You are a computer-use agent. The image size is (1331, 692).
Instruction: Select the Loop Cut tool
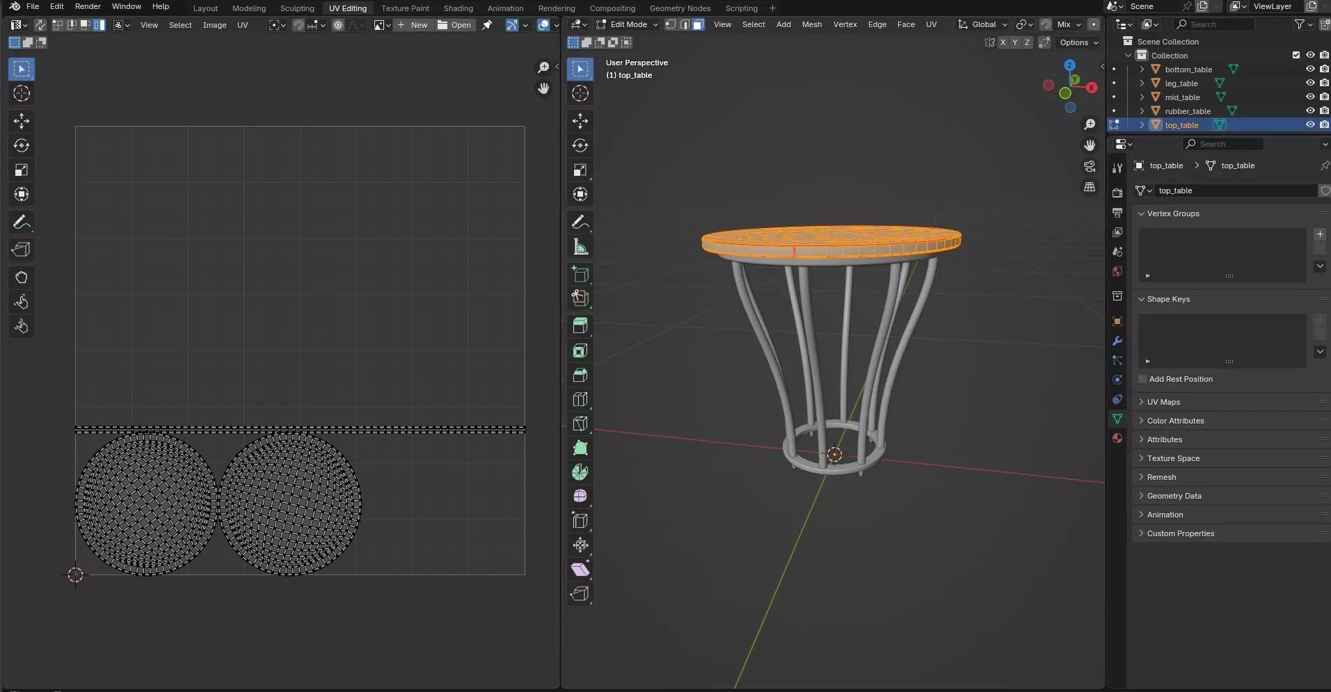(580, 399)
